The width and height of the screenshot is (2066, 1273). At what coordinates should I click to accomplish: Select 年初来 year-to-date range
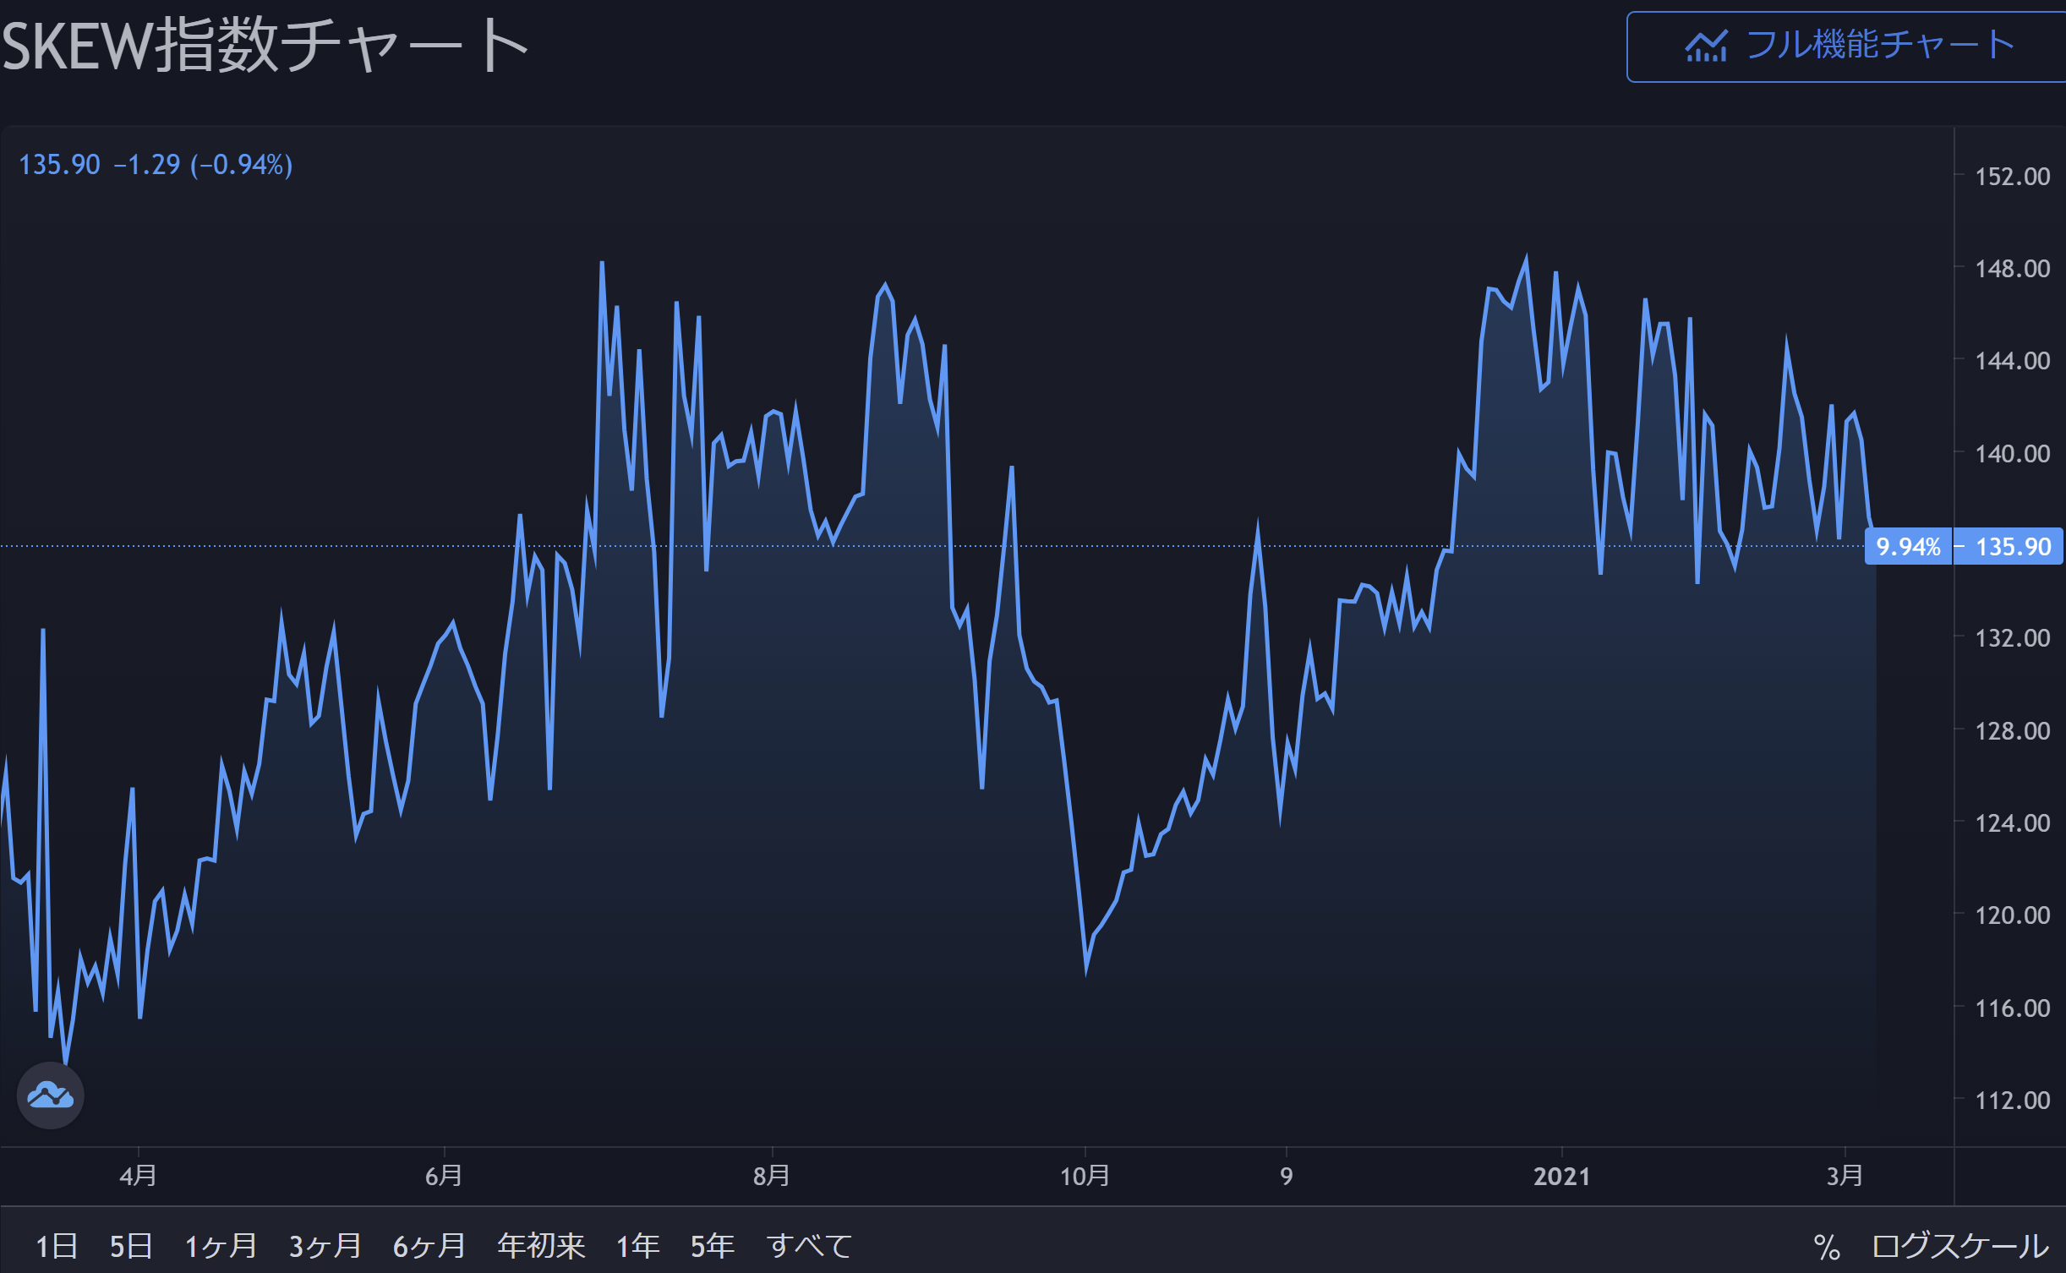coord(541,1246)
